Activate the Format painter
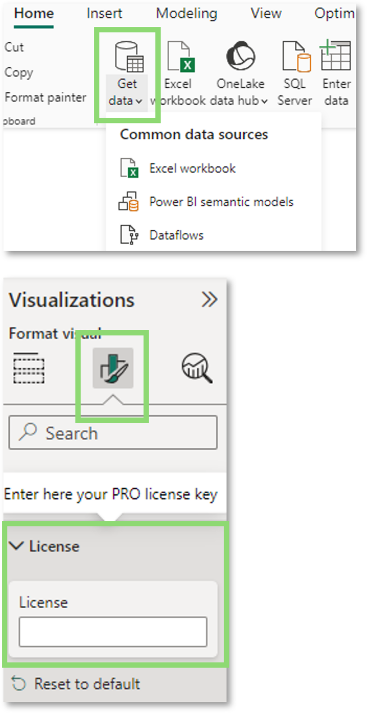 [x=46, y=97]
